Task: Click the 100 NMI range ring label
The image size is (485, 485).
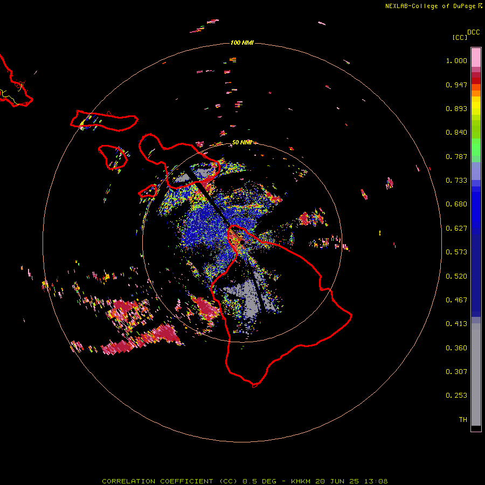Action: click(x=242, y=43)
